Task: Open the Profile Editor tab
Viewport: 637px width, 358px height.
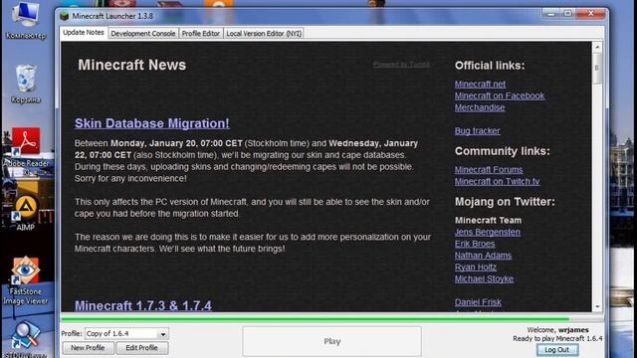Action: [x=201, y=33]
